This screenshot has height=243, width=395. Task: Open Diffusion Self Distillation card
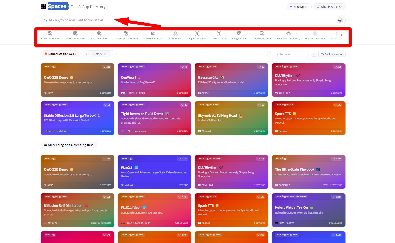77,210
